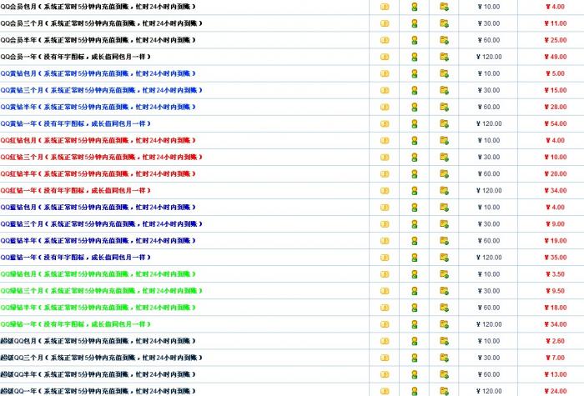The height and width of the screenshot is (396, 584).
Task: Click red price ¥19.00 for QQ蓝钻半年
Action: [x=556, y=241]
